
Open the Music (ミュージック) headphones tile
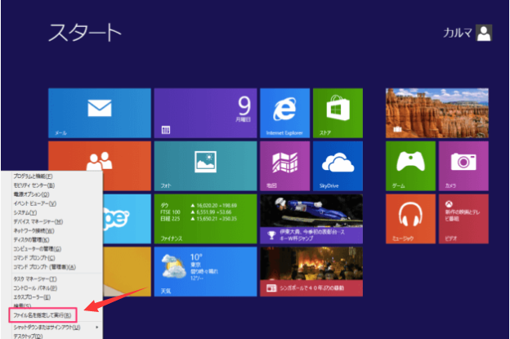[x=410, y=219]
